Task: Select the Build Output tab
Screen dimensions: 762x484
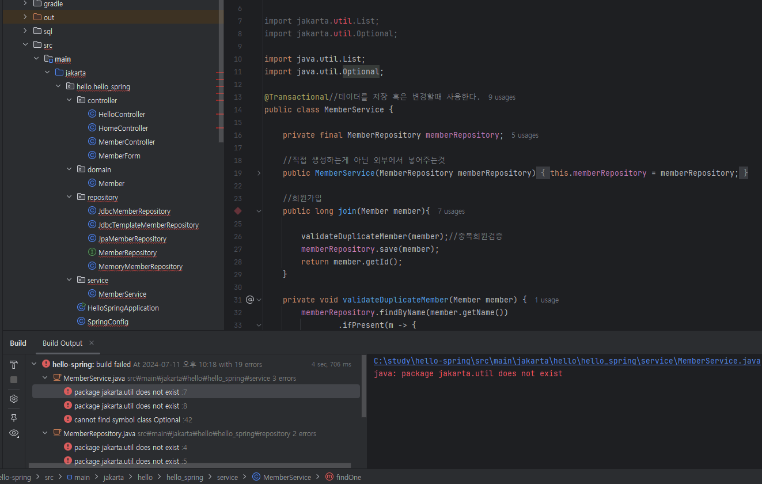Action: 62,343
